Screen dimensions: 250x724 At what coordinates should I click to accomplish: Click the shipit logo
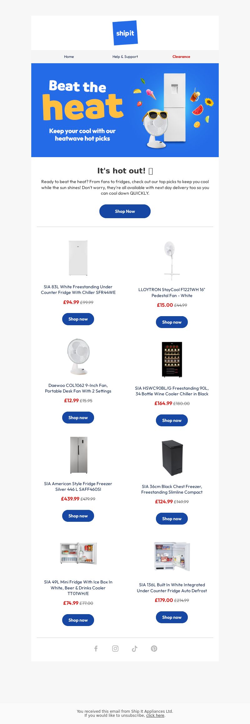[x=125, y=33]
